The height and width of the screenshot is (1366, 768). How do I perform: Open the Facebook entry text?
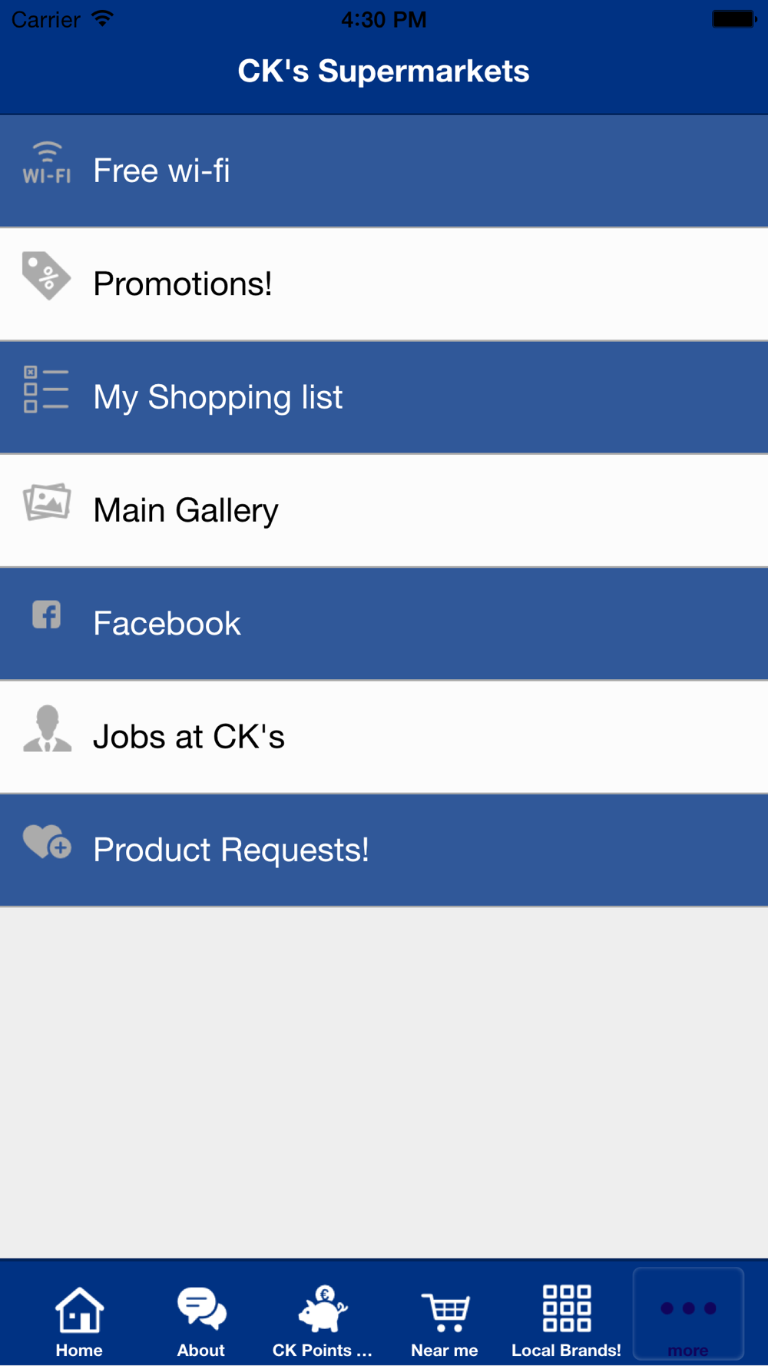[167, 623]
